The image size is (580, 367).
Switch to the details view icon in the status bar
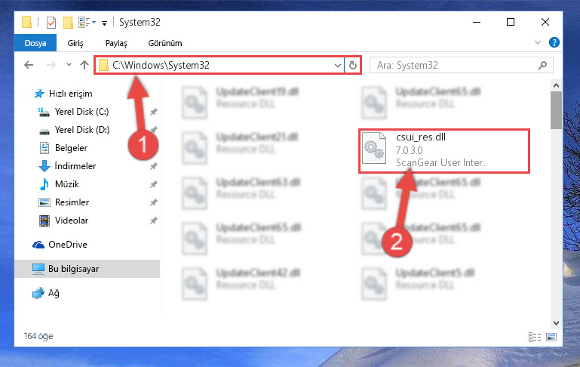[x=535, y=337]
